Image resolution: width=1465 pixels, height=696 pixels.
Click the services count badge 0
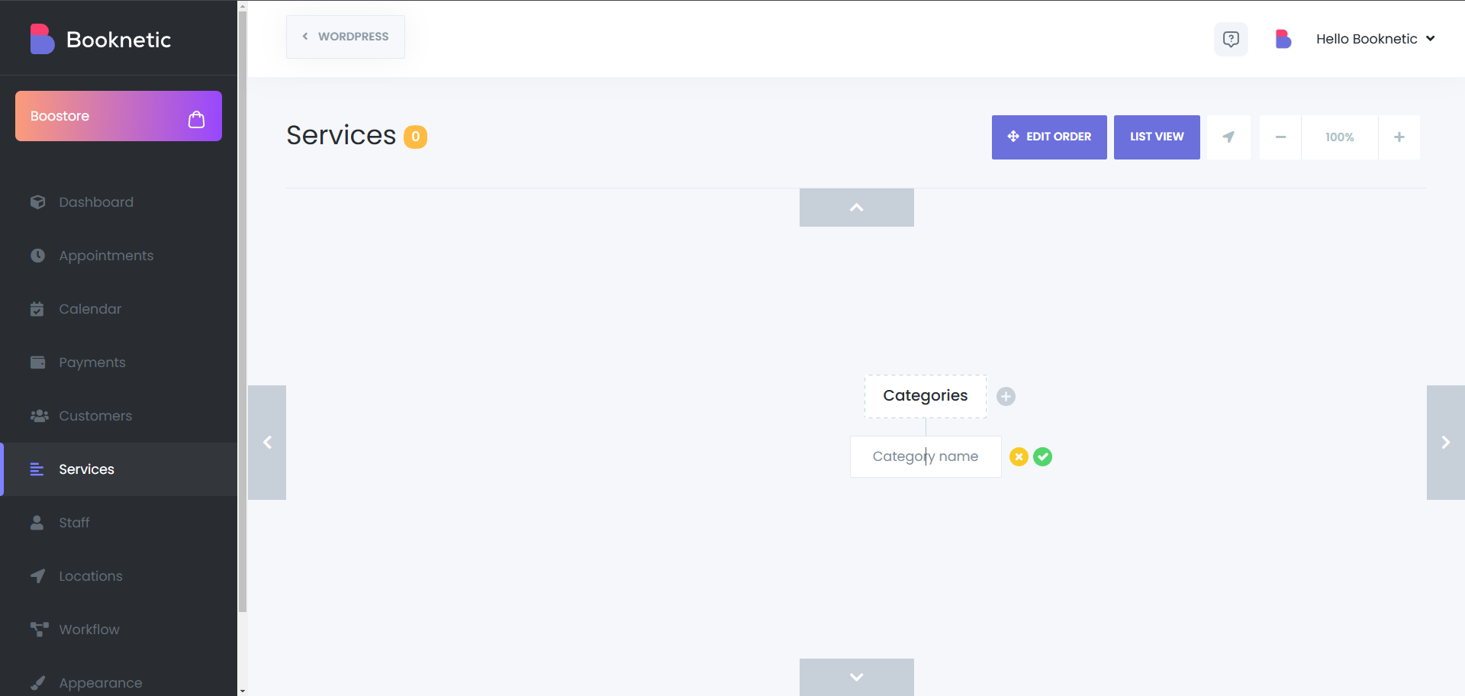click(416, 137)
